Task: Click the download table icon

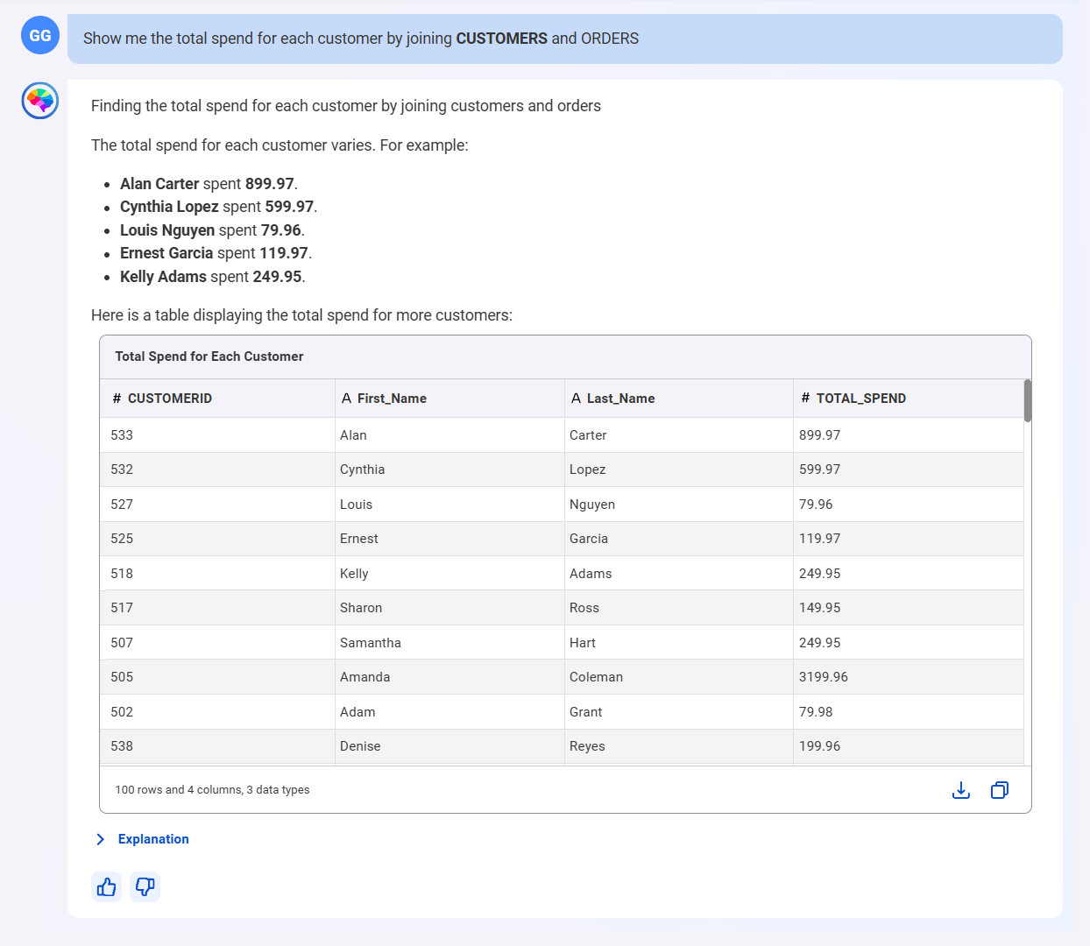Action: click(x=961, y=790)
